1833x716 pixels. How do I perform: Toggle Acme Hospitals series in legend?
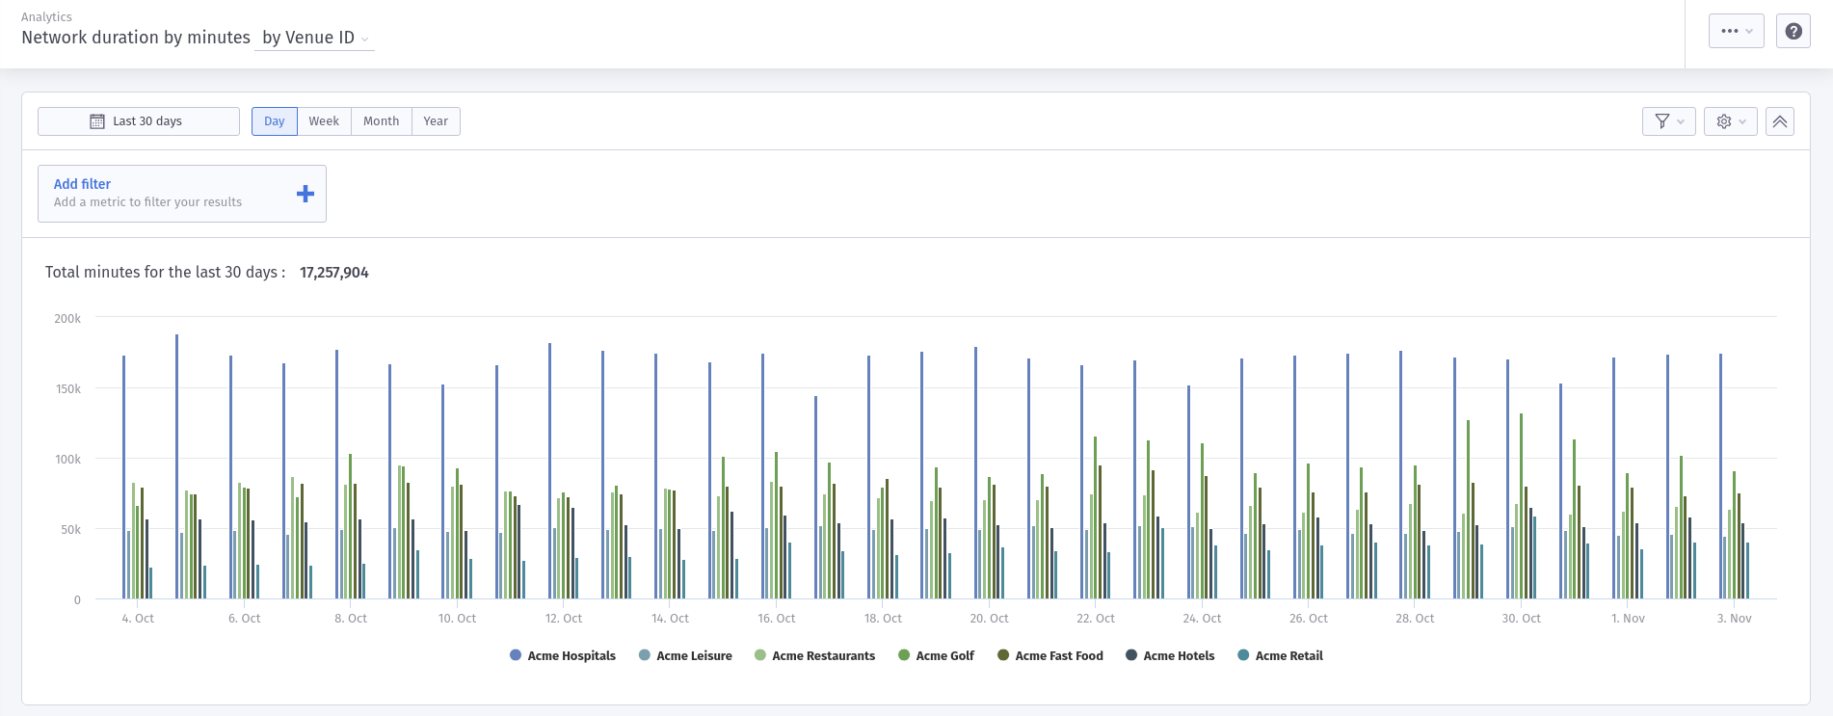point(563,655)
